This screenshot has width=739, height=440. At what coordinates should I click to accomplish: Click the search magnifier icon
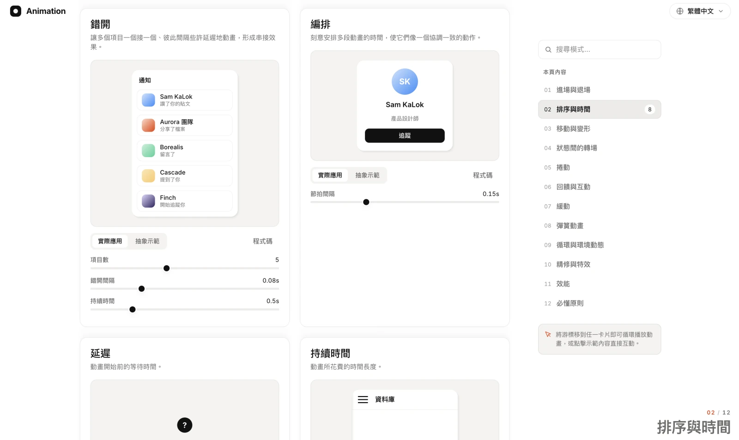click(x=548, y=49)
